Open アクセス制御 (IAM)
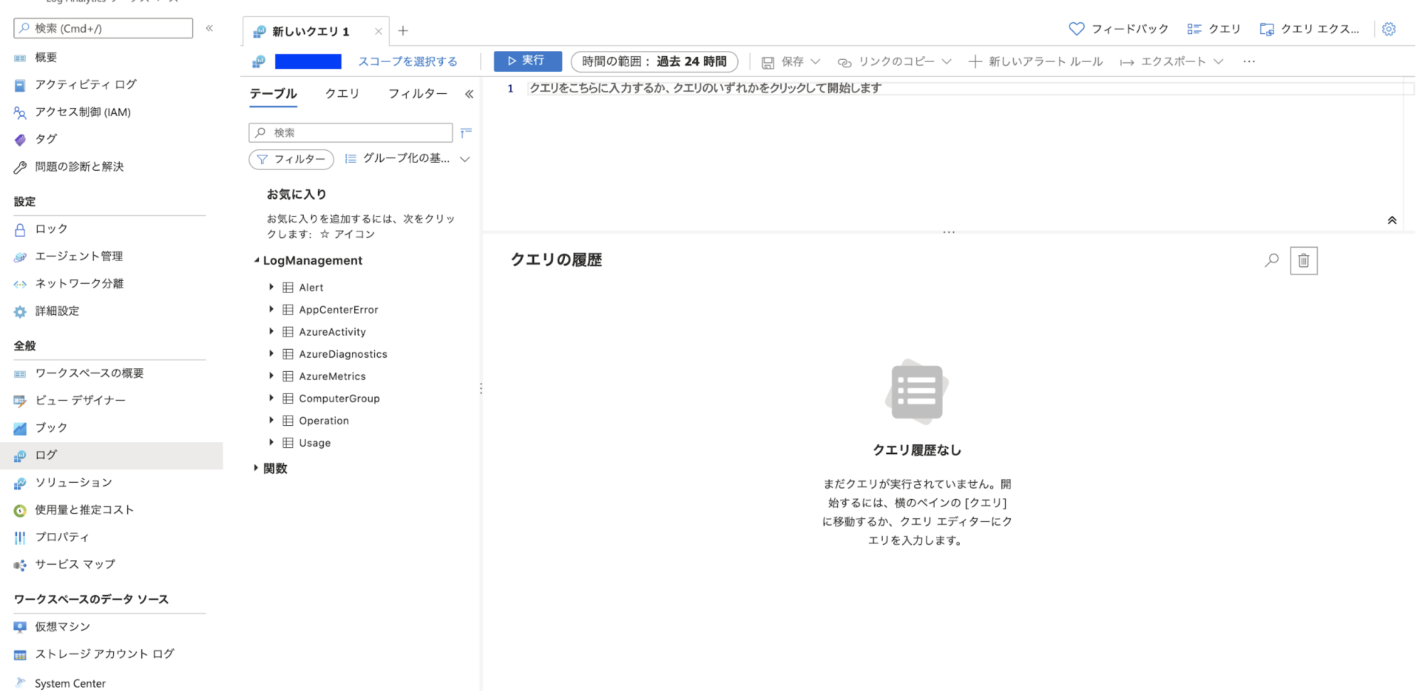 pyautogui.click(x=83, y=112)
